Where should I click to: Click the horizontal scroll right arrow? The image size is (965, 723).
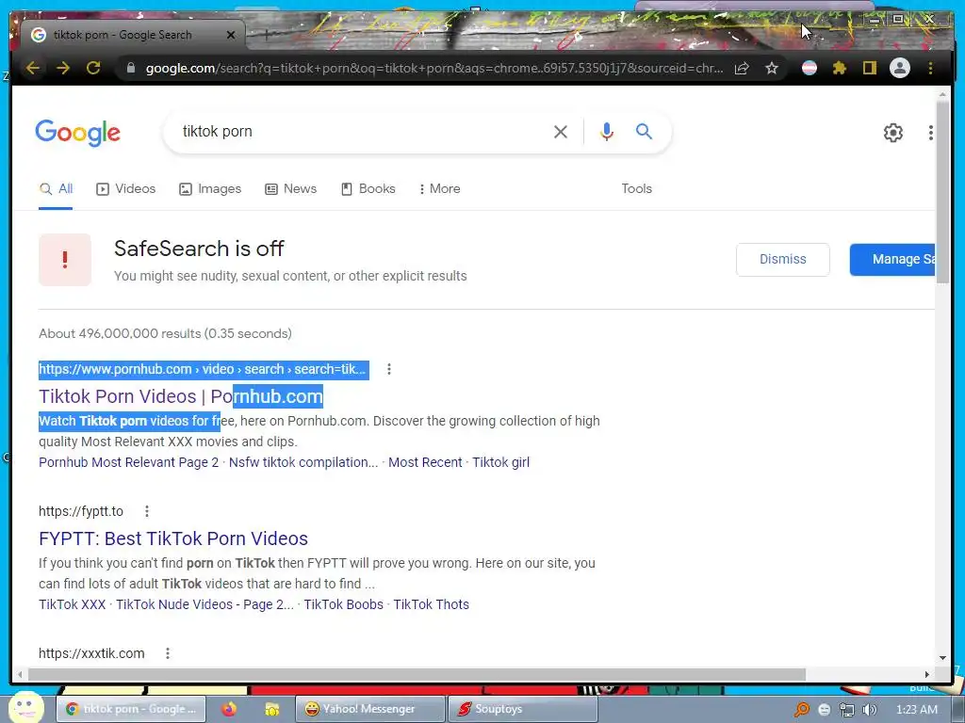[x=927, y=674]
